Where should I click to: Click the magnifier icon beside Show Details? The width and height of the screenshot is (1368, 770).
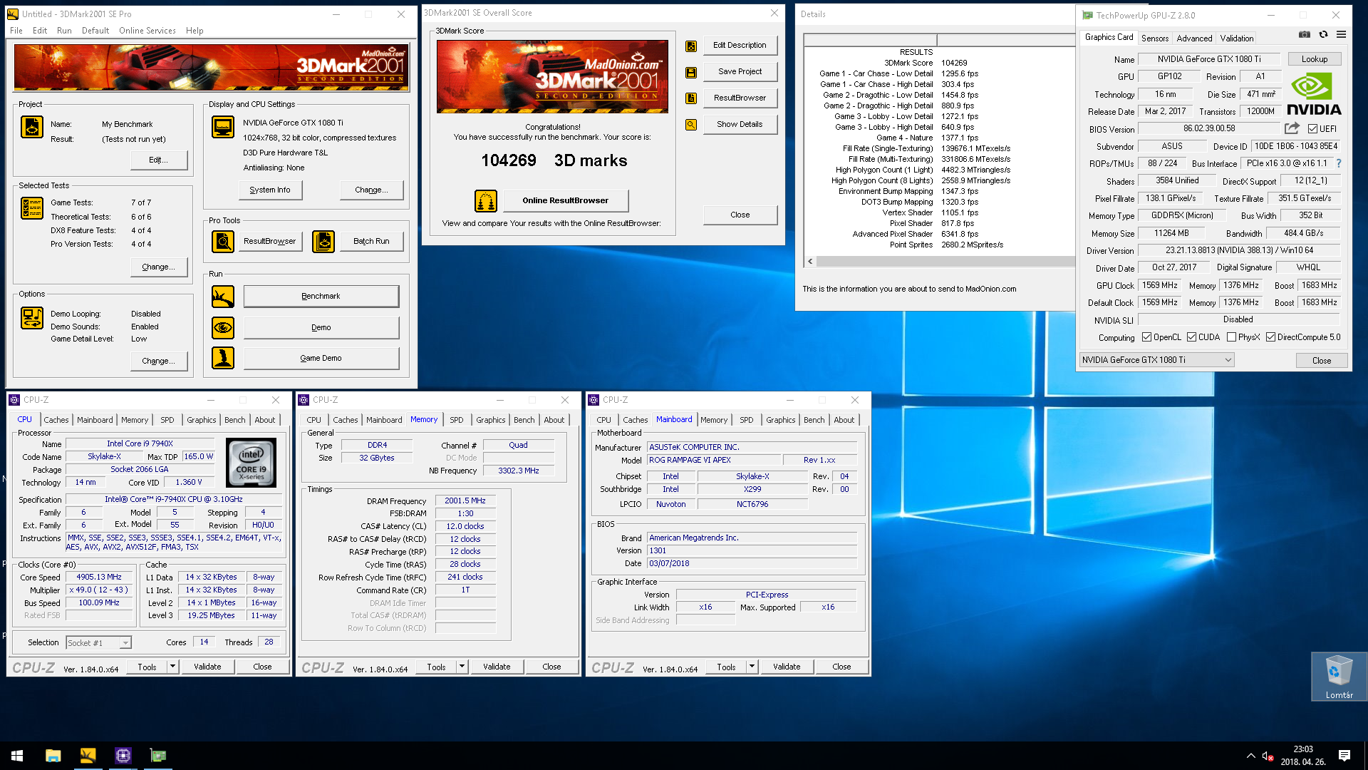coord(691,125)
